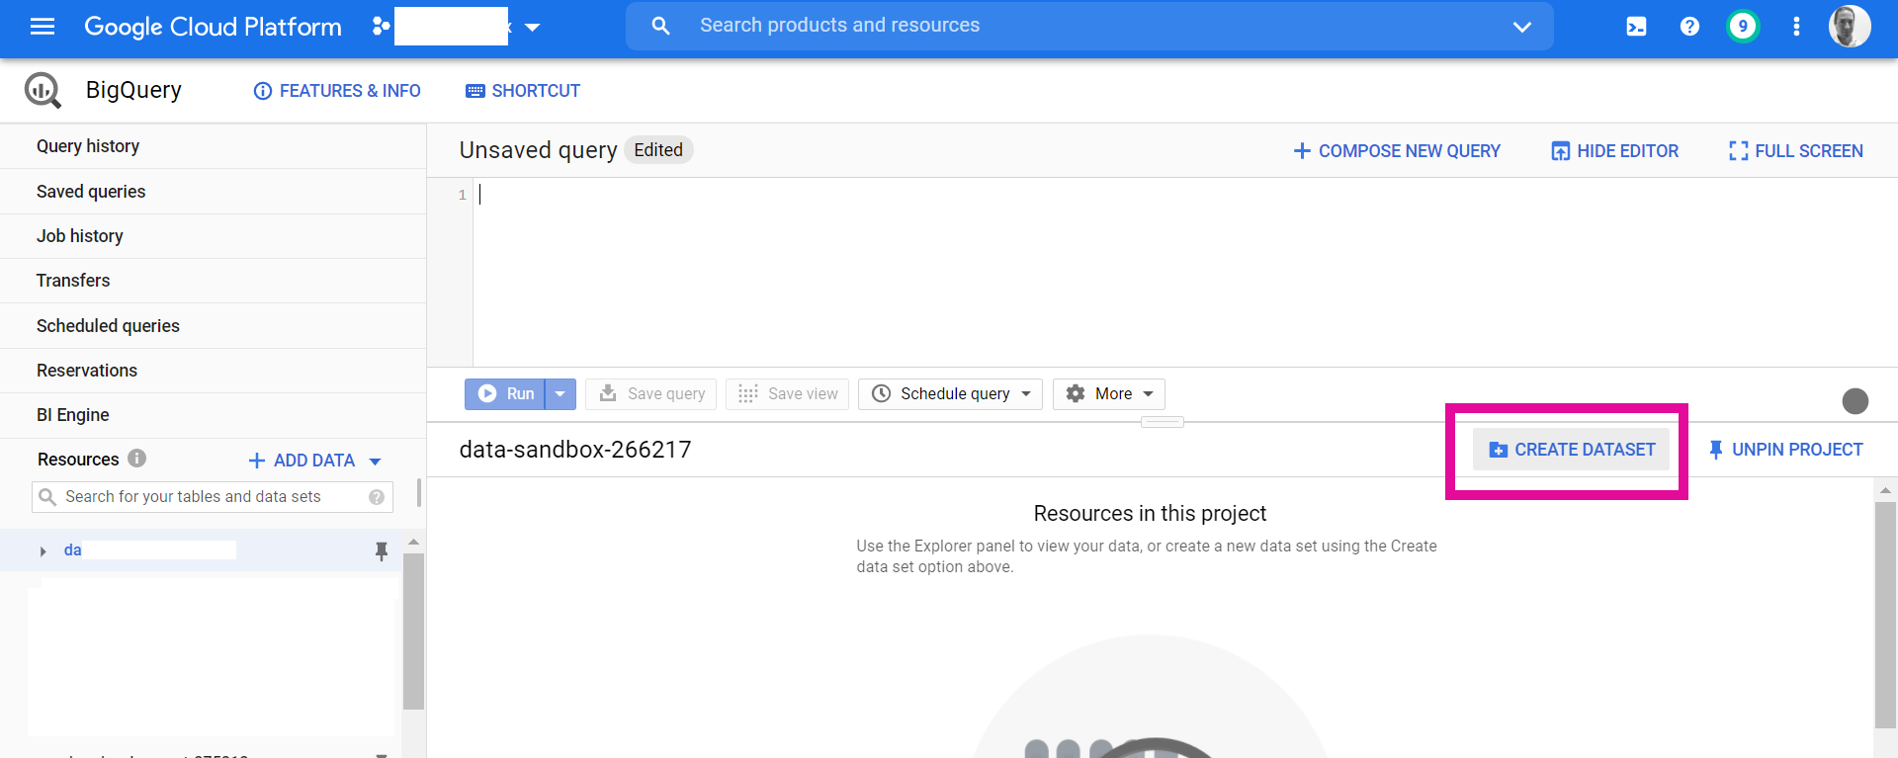Expand the project selector dropdown arrow
The image size is (1898, 758).
point(533,28)
